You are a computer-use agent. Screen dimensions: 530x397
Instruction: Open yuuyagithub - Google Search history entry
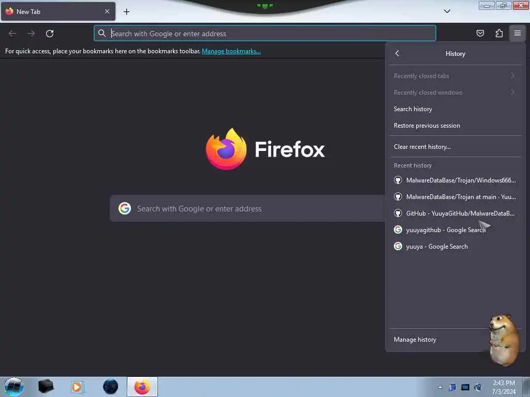coord(455,230)
